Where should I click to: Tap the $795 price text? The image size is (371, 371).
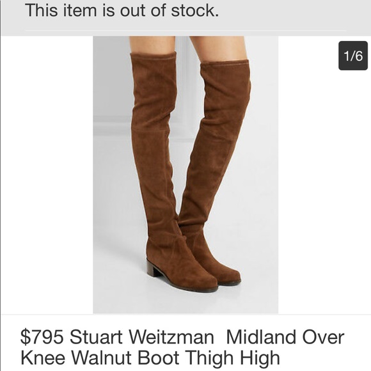pyautogui.click(x=42, y=337)
